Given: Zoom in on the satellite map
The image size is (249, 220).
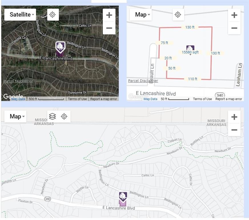Looking at the screenshot, I should 109,15.
